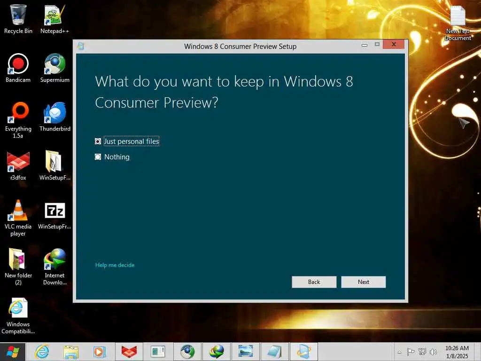Select the WinSetupF... folder icon
This screenshot has width=481, height=361.
(54, 166)
